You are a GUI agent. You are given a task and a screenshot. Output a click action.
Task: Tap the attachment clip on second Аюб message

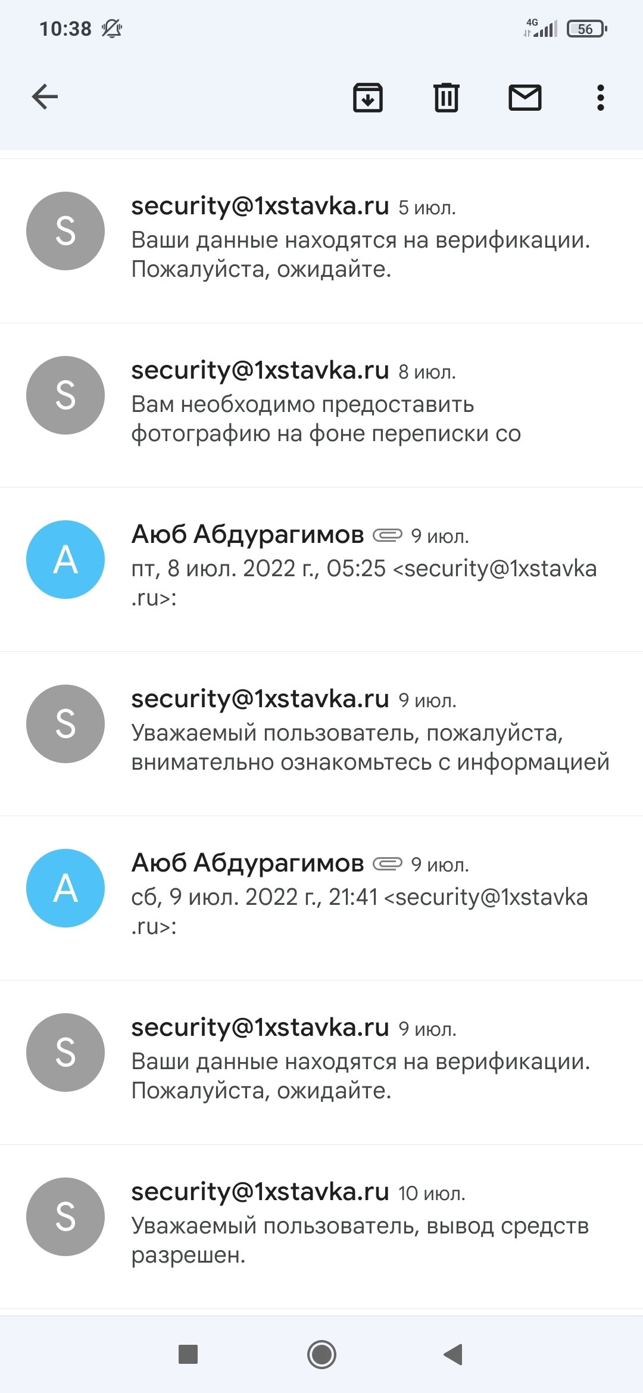tap(388, 864)
